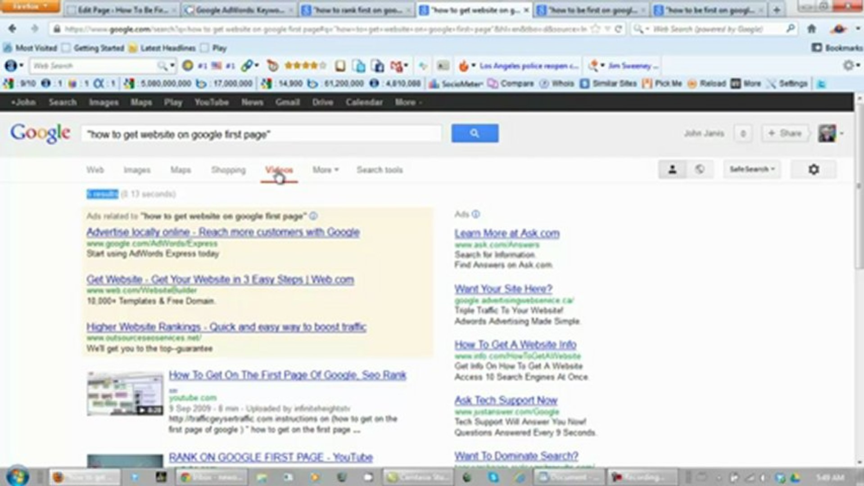The image size is (864, 486).
Task: Click the star rating in the toolbar
Action: 305,66
